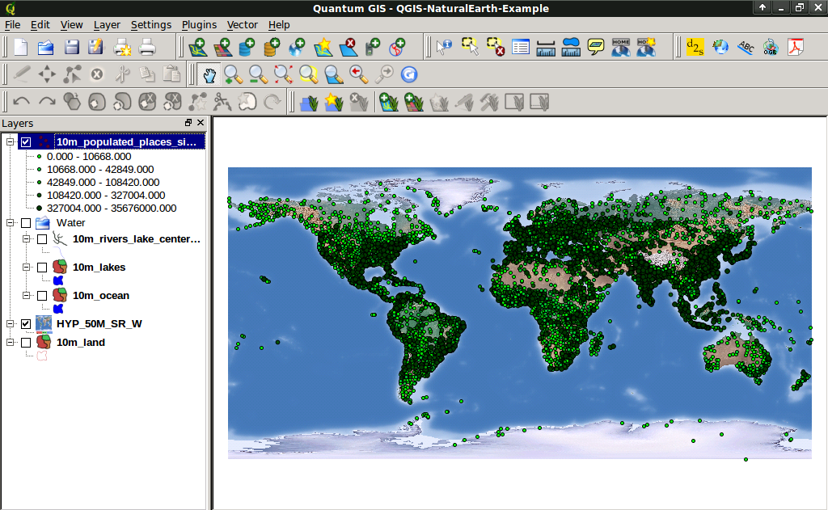Screen dimensions: 828x510
Task: Open the Vector menu
Action: (243, 25)
